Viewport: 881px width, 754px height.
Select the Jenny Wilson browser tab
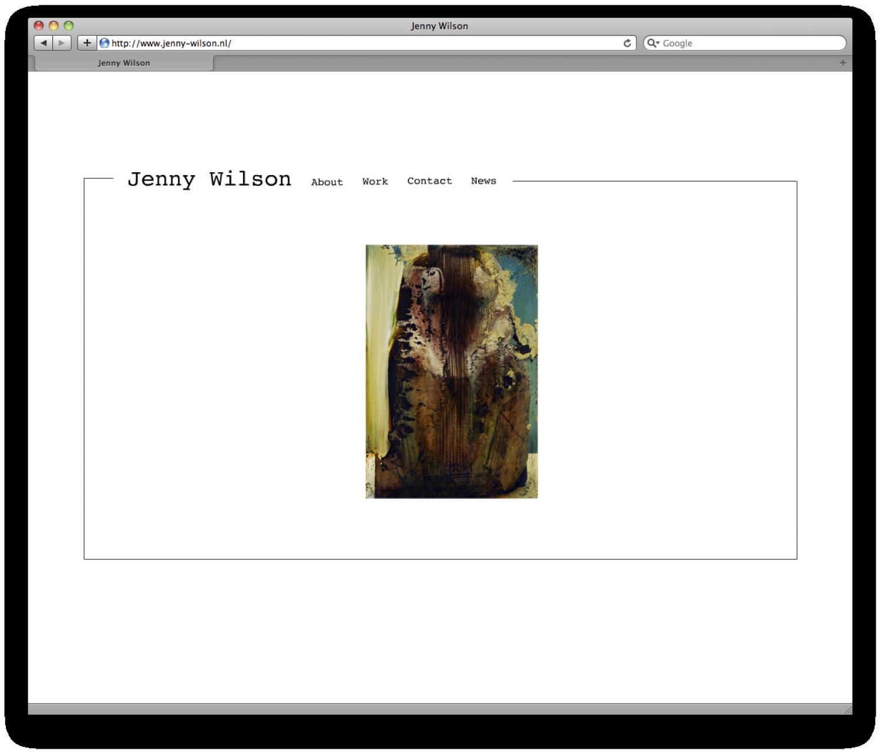[x=124, y=63]
